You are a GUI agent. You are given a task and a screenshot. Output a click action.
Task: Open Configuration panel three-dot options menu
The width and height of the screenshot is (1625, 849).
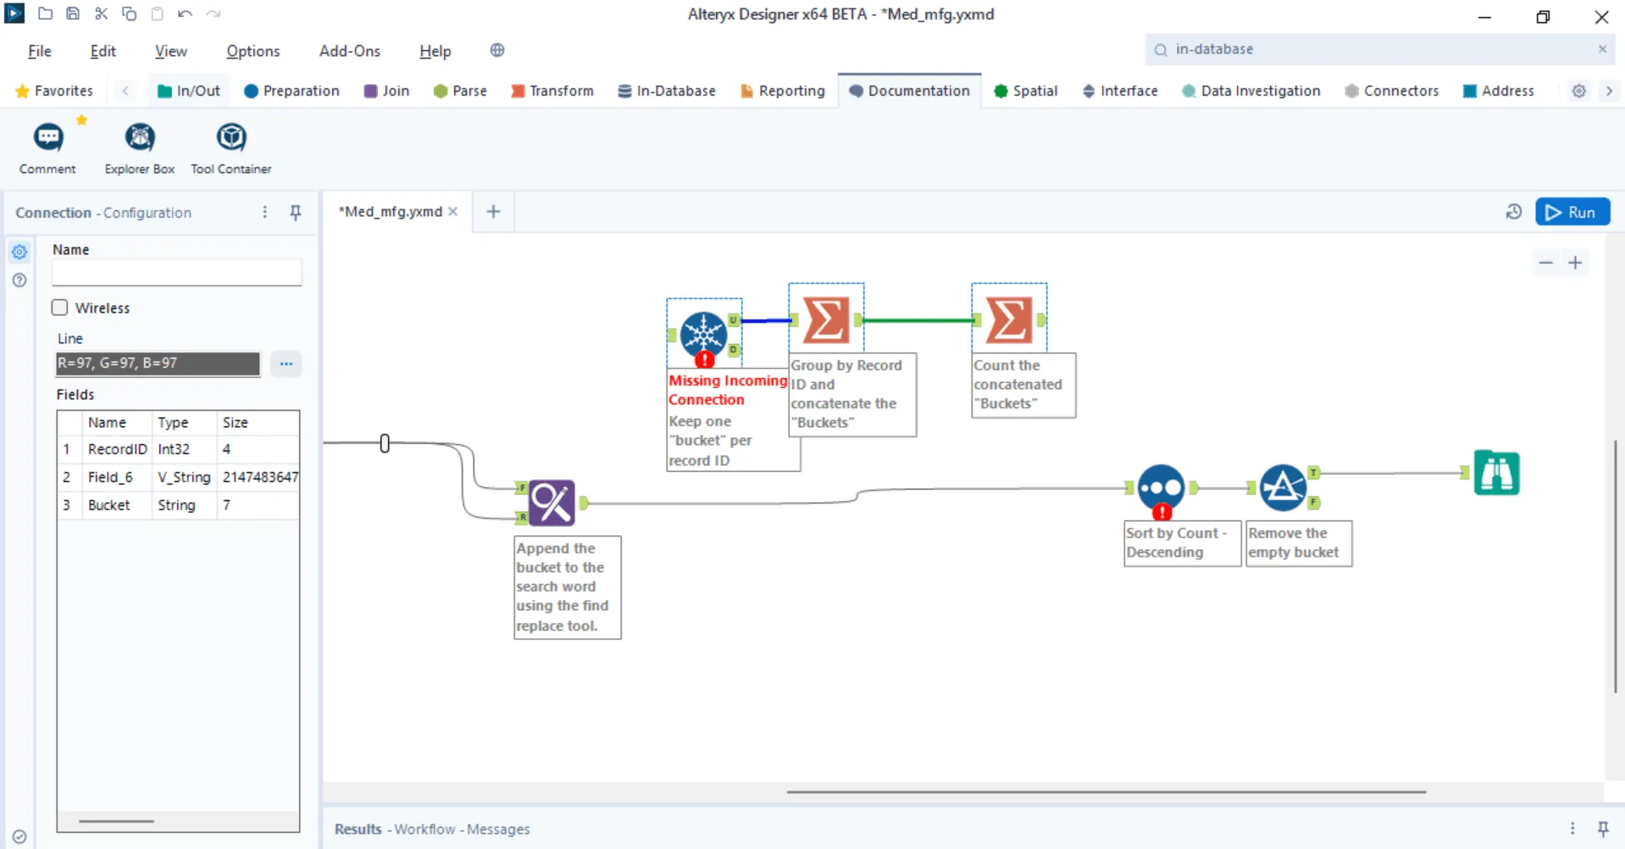click(x=265, y=213)
